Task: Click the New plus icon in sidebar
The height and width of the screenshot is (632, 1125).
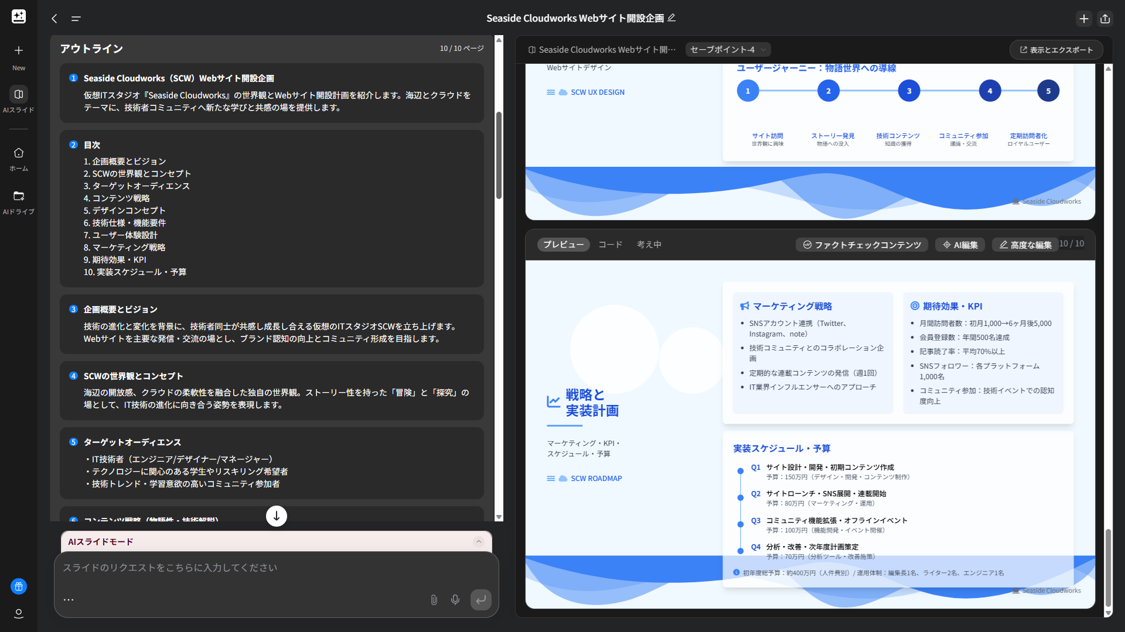Action: (x=19, y=50)
